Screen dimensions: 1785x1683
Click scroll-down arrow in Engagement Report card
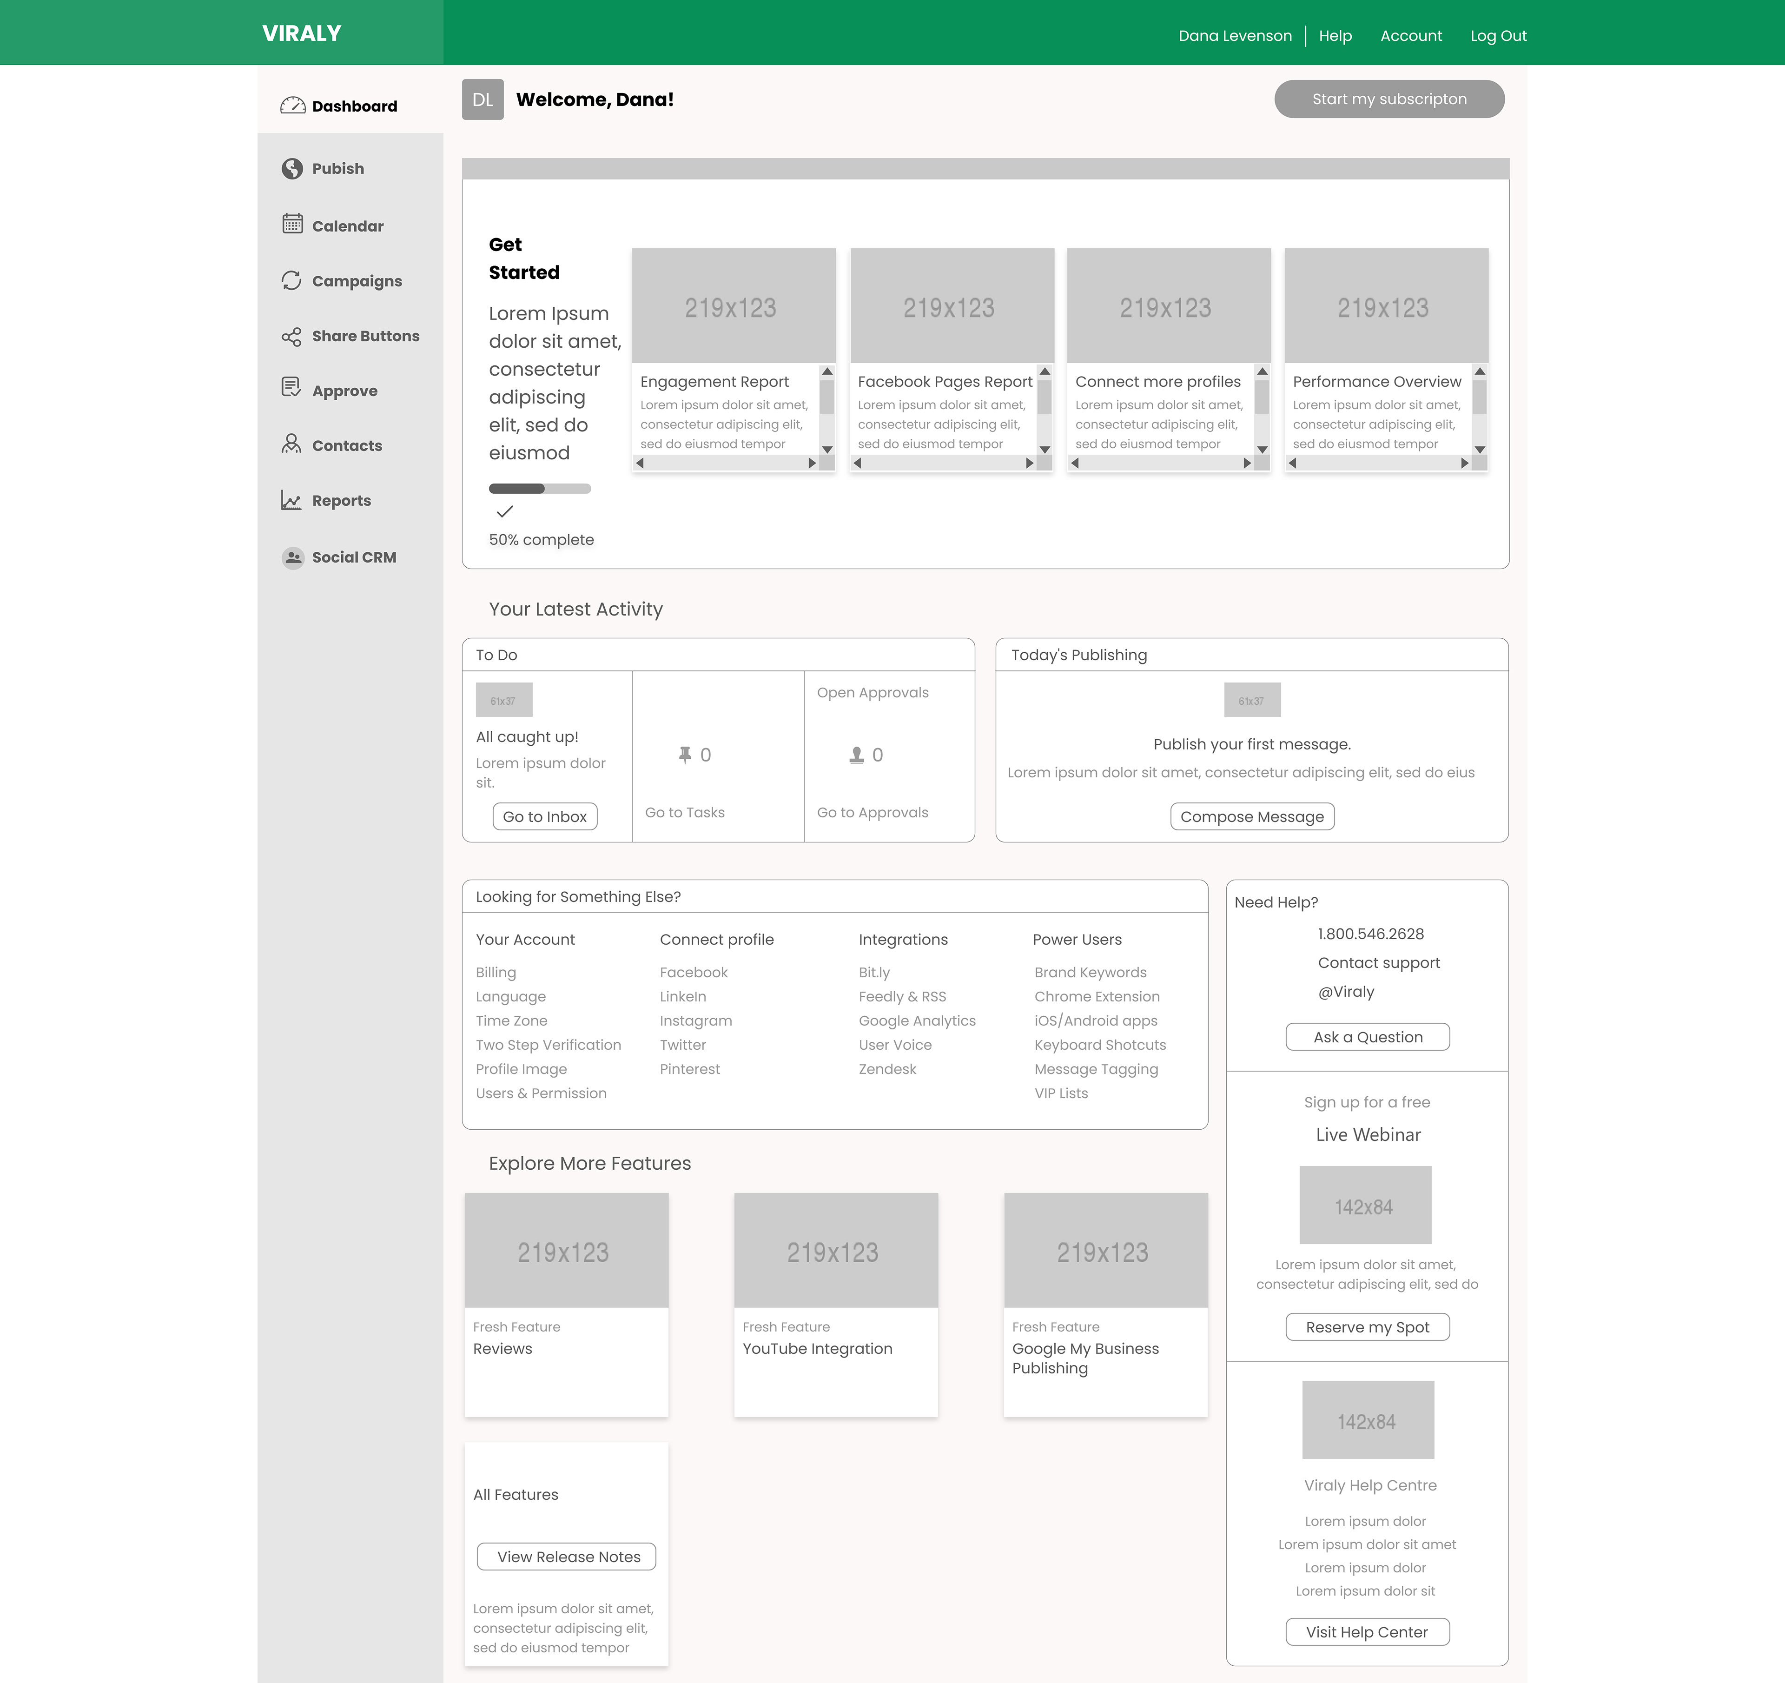pyautogui.click(x=827, y=449)
